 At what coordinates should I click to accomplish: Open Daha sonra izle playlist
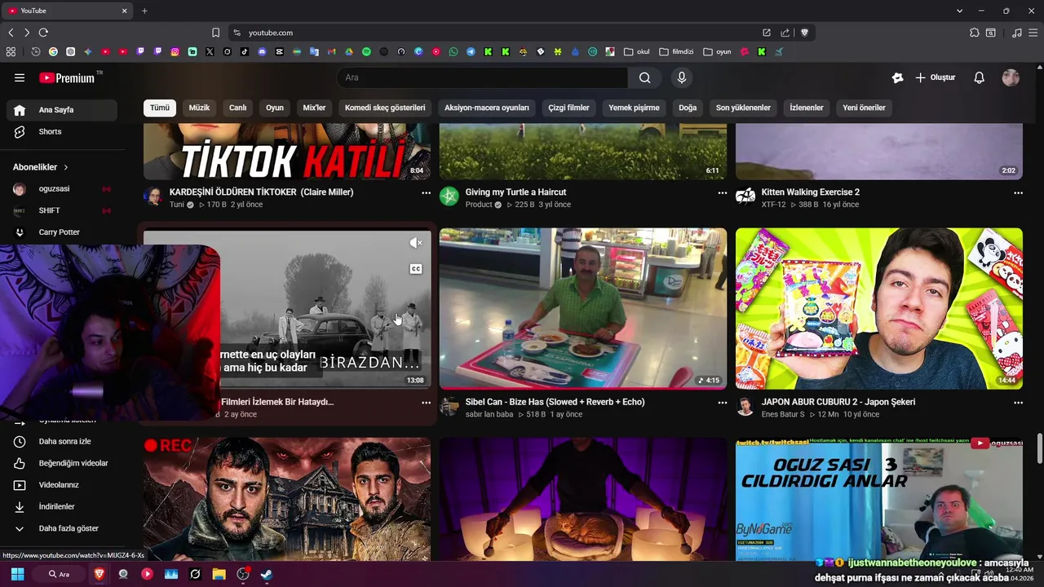(x=62, y=441)
